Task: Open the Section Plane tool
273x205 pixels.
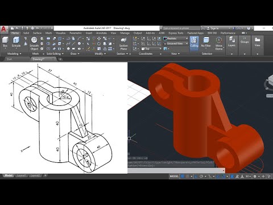Action: (x=123, y=44)
